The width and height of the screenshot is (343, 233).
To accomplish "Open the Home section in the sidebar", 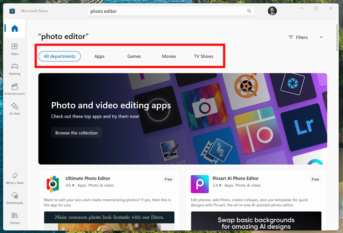I will pos(15,29).
